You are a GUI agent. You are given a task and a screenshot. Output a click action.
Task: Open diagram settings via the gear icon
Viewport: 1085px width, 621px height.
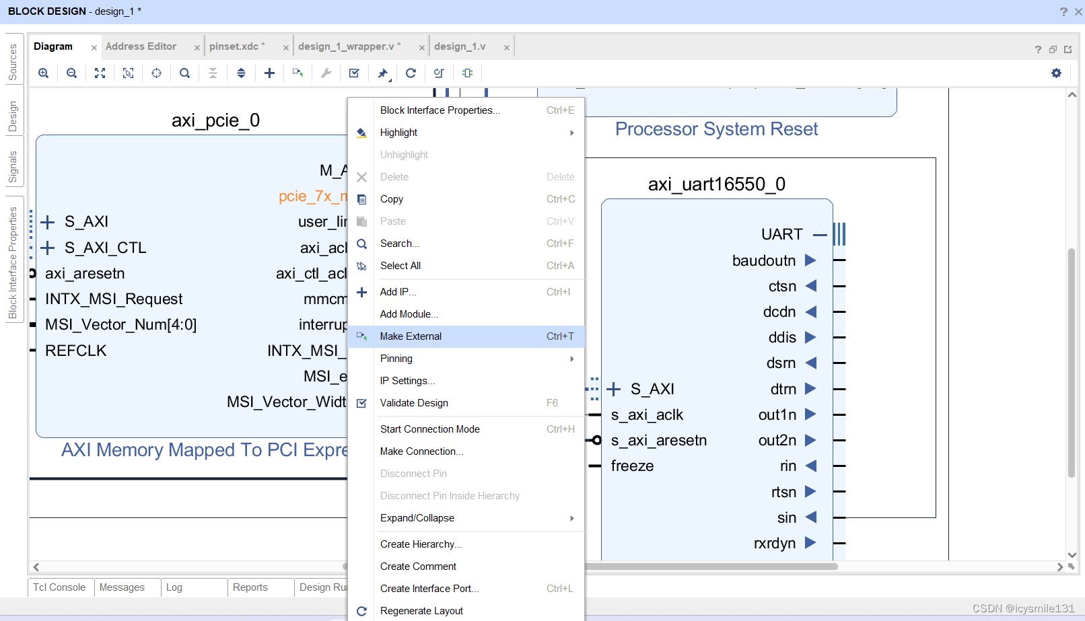point(1056,73)
